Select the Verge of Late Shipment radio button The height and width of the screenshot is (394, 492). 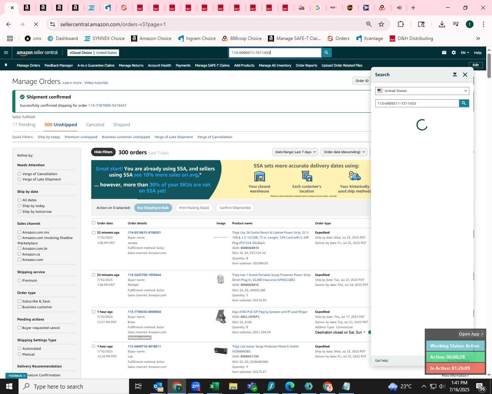tap(19, 179)
